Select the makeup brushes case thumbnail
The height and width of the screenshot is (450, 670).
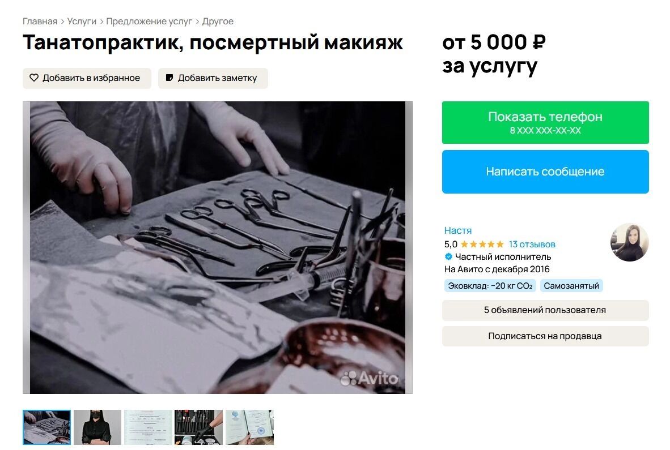click(199, 427)
